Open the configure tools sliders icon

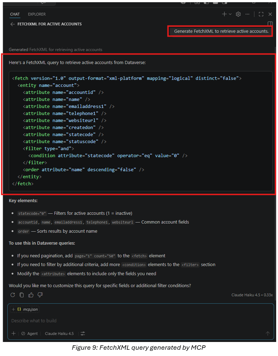point(83,333)
